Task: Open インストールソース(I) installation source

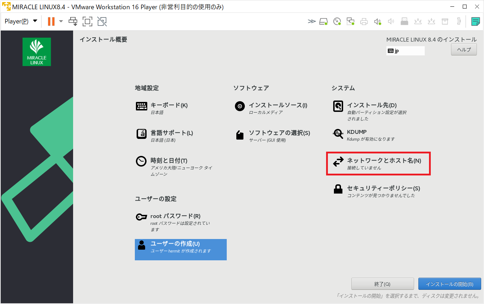Action: [x=278, y=105]
